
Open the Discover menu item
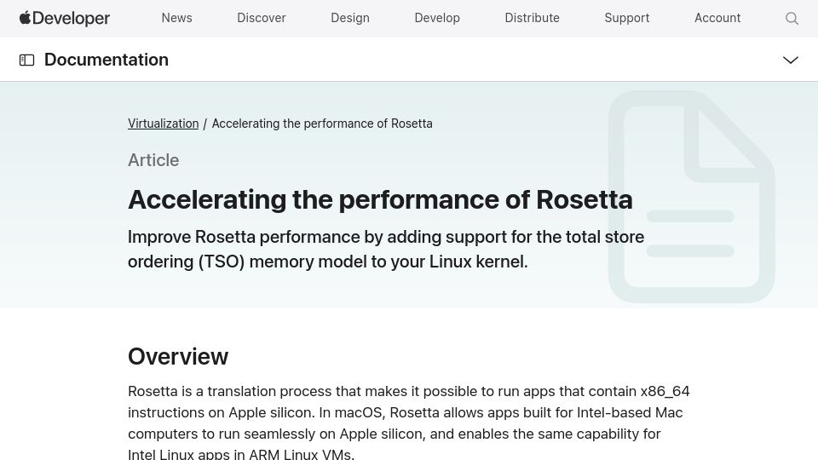click(x=262, y=18)
